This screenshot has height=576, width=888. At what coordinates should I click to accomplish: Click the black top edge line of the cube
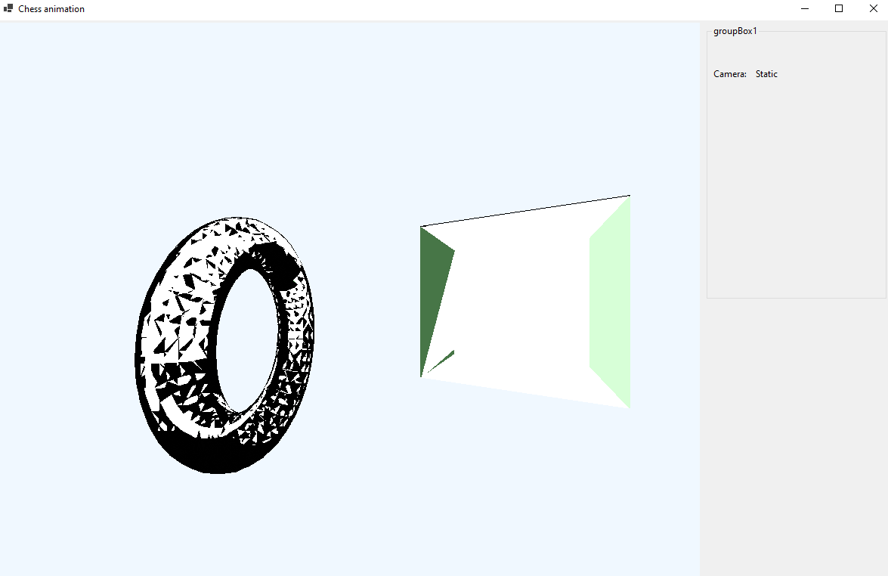pos(525,211)
